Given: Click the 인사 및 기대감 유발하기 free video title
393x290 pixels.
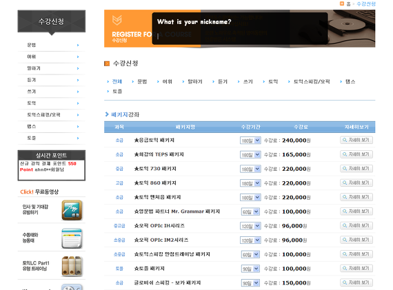Looking at the screenshot, I should 35,209.
